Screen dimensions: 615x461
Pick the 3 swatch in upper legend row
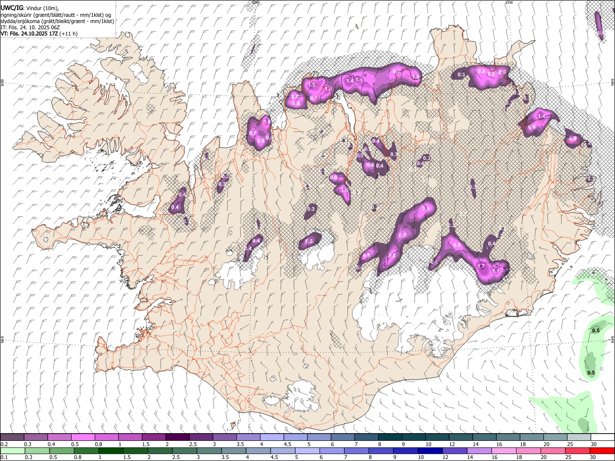coord(224,437)
